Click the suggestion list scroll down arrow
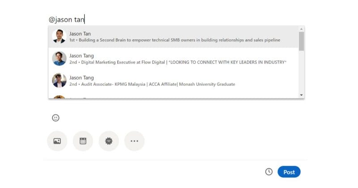 tap(301, 95)
